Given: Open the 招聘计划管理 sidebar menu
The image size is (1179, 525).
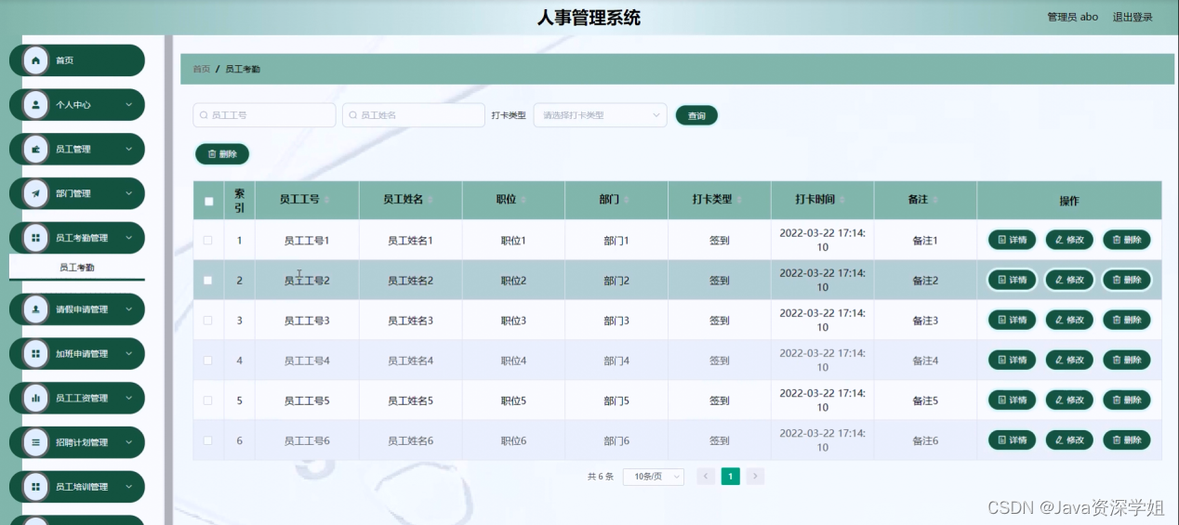Looking at the screenshot, I should (77, 442).
